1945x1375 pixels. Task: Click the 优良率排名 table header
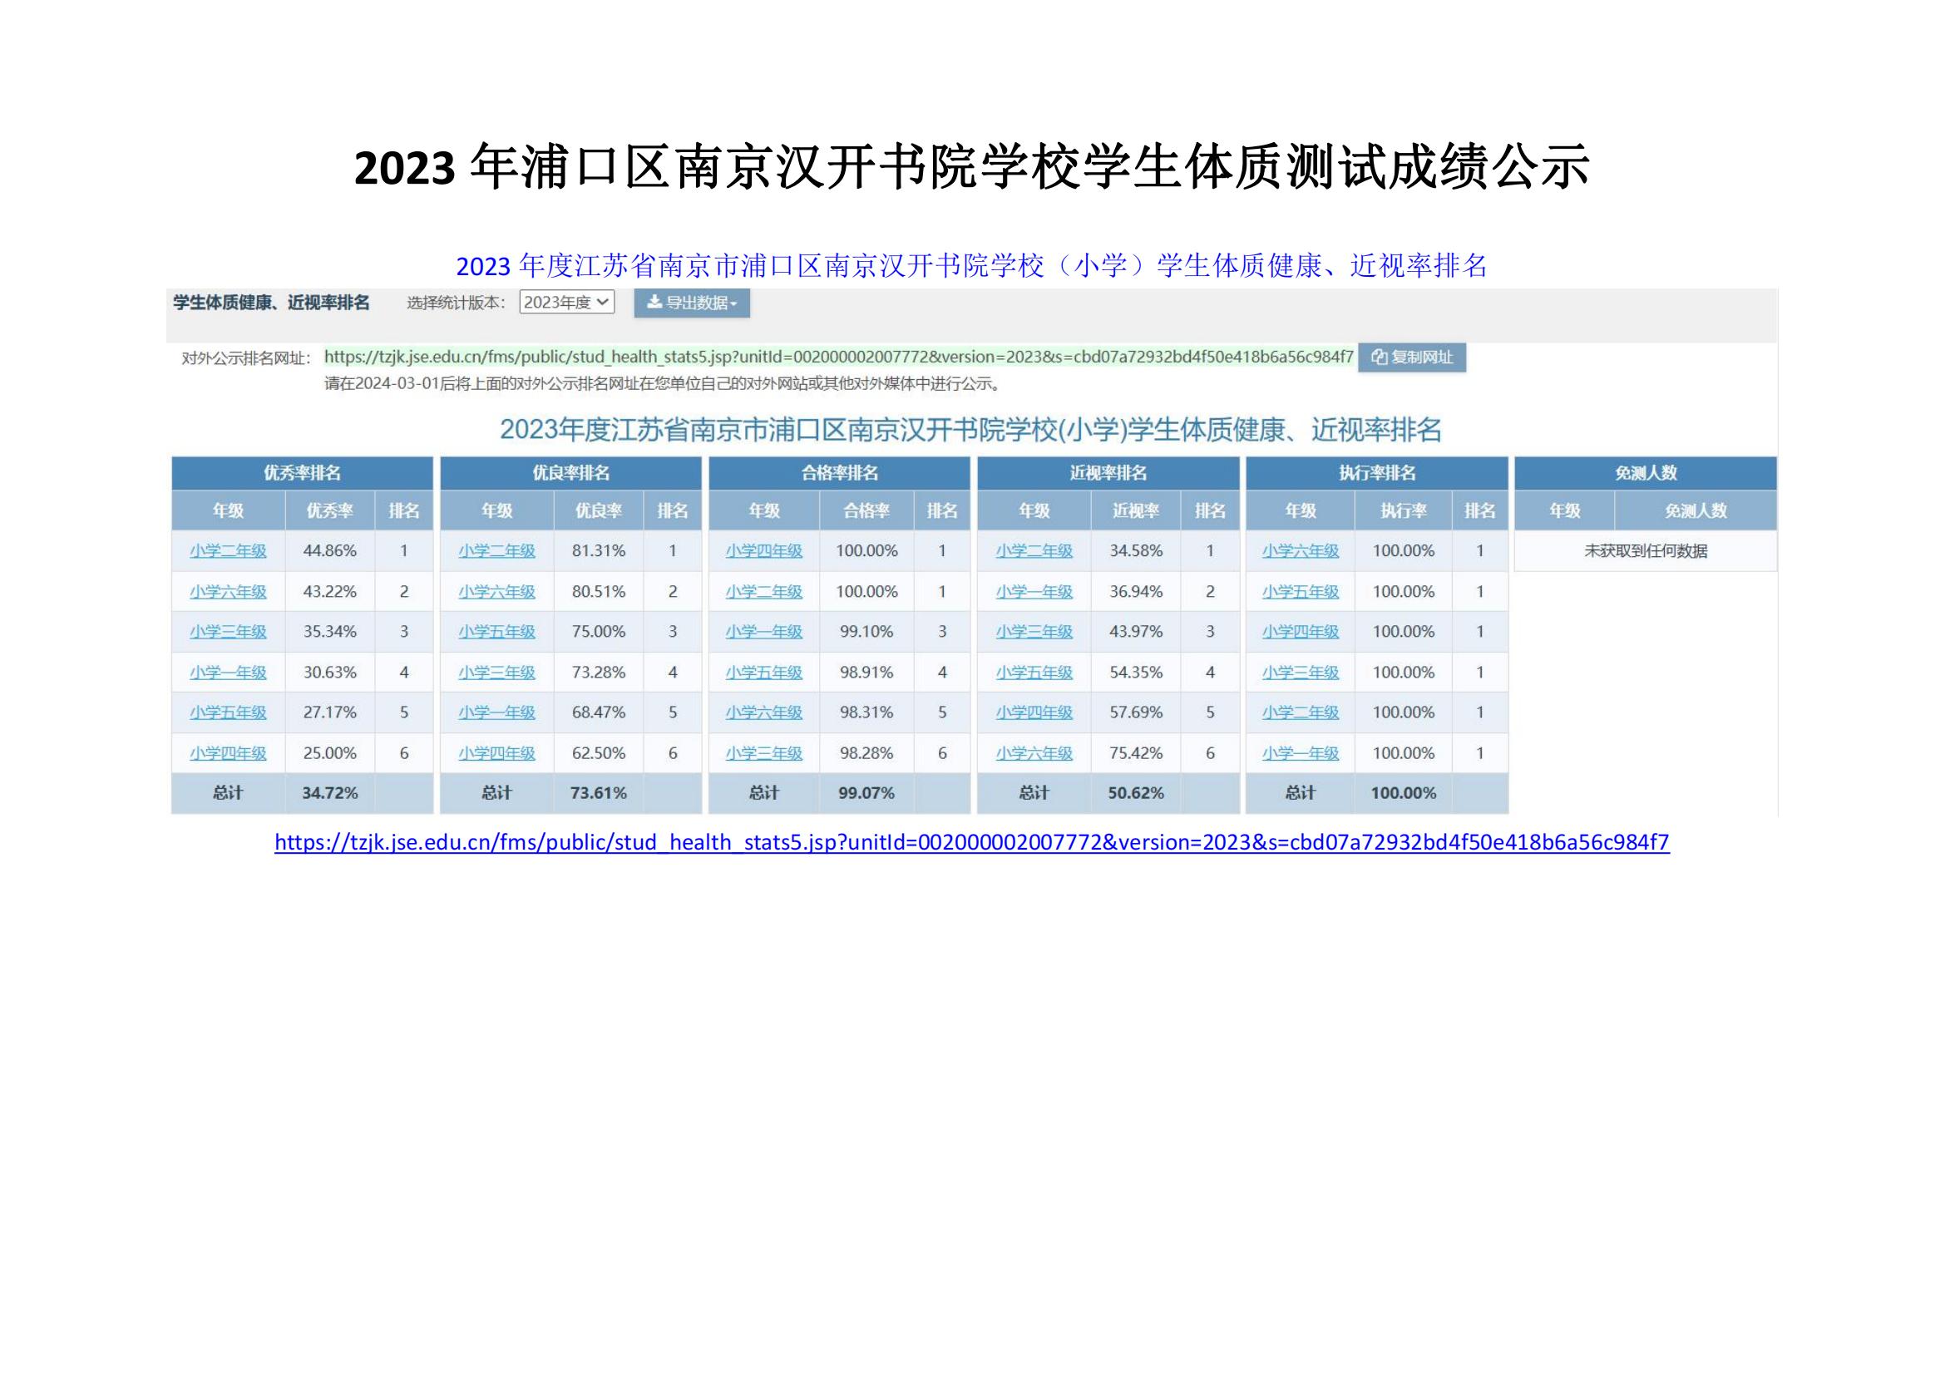click(x=571, y=473)
